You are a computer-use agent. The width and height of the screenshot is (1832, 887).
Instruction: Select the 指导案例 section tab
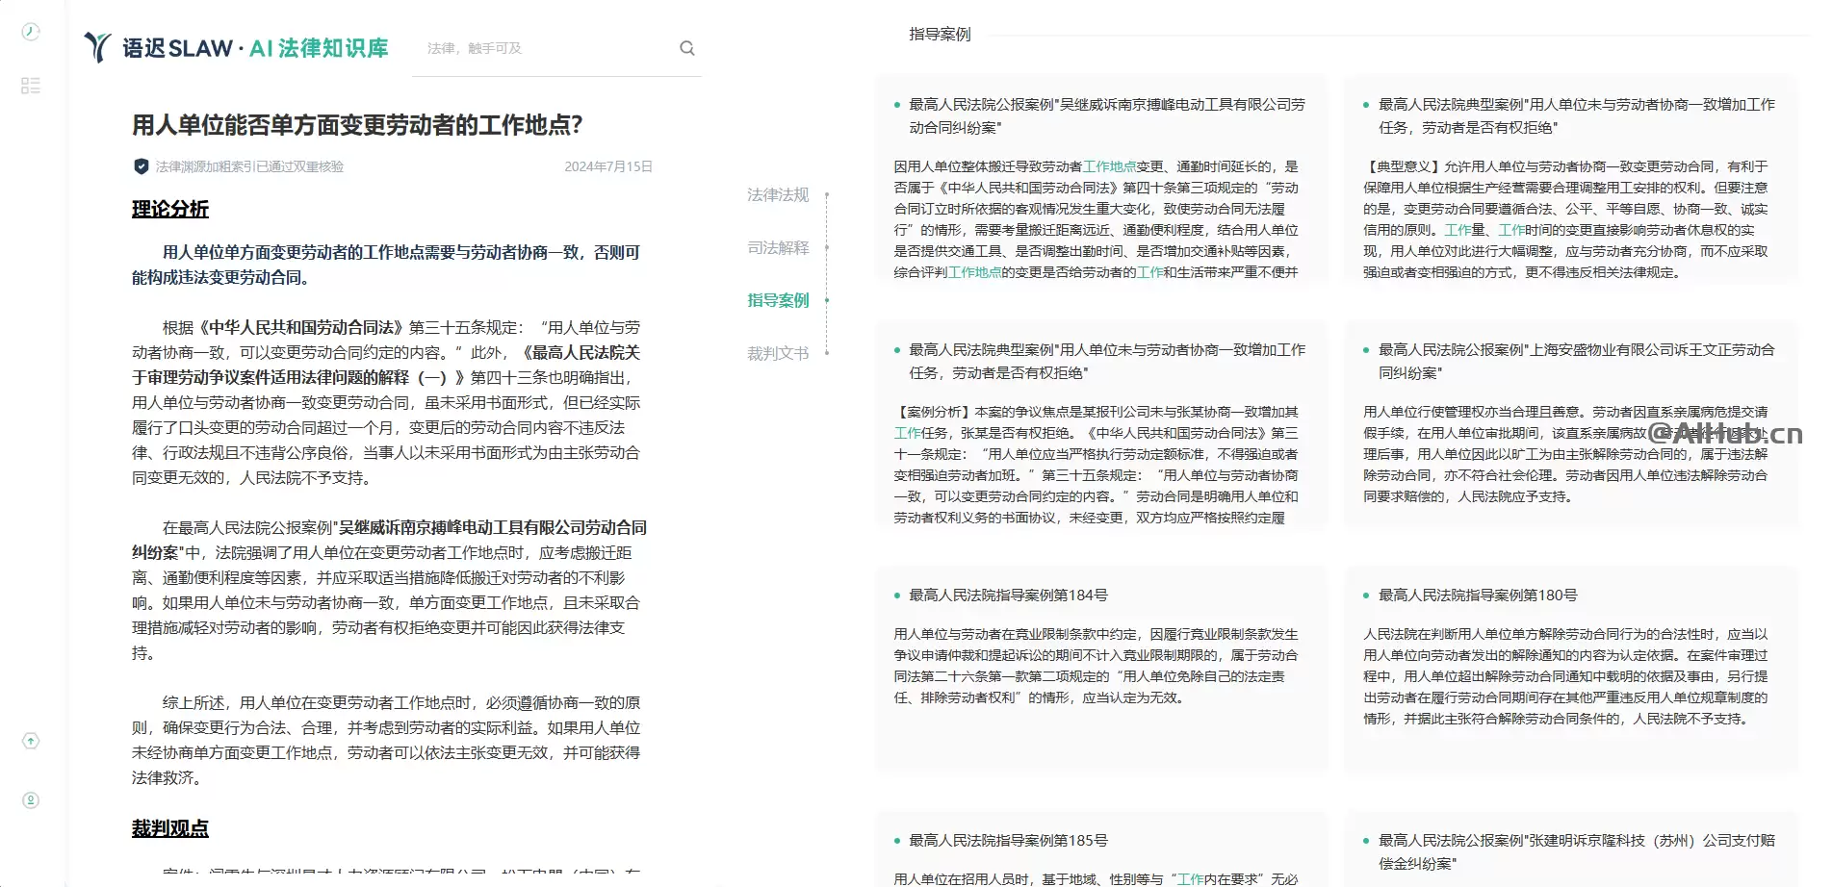[778, 301]
